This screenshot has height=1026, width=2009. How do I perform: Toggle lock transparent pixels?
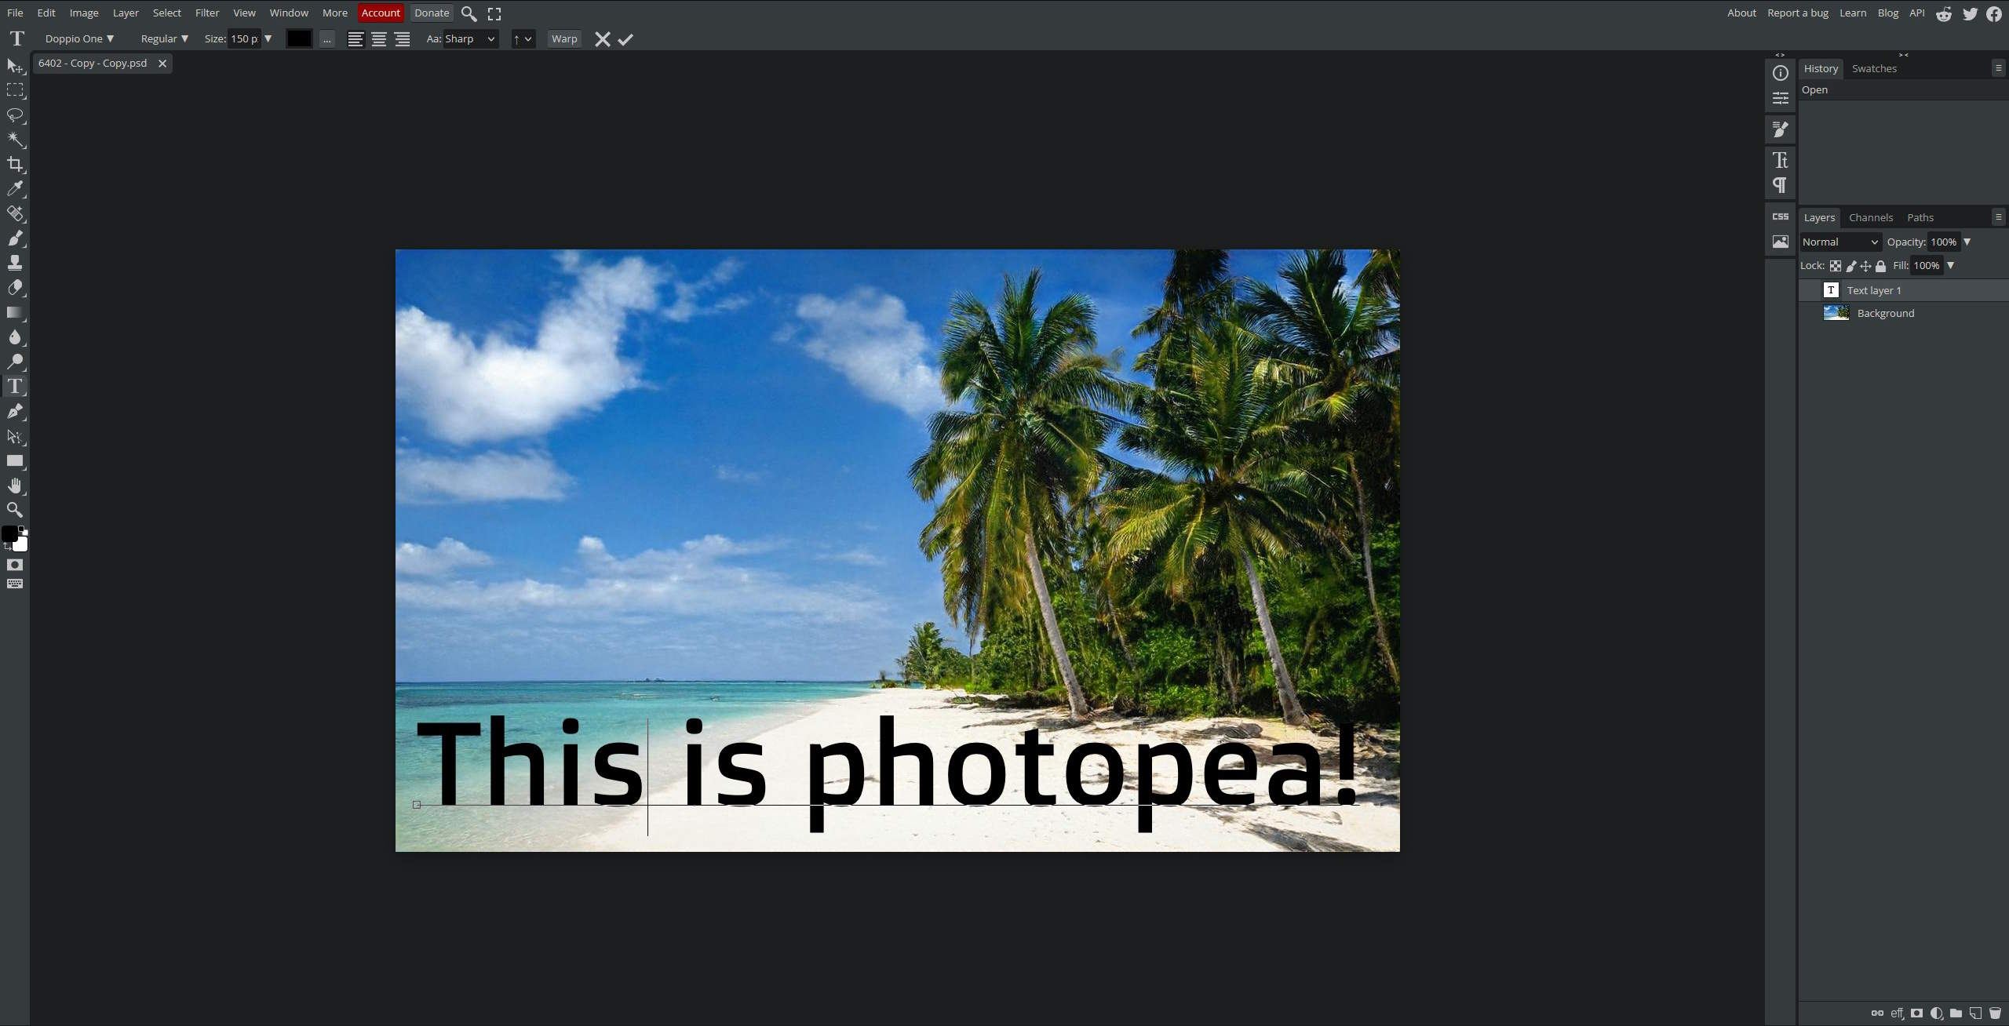click(x=1836, y=266)
